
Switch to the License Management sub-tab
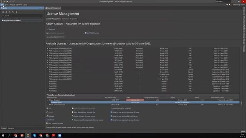pyautogui.click(x=53, y=19)
